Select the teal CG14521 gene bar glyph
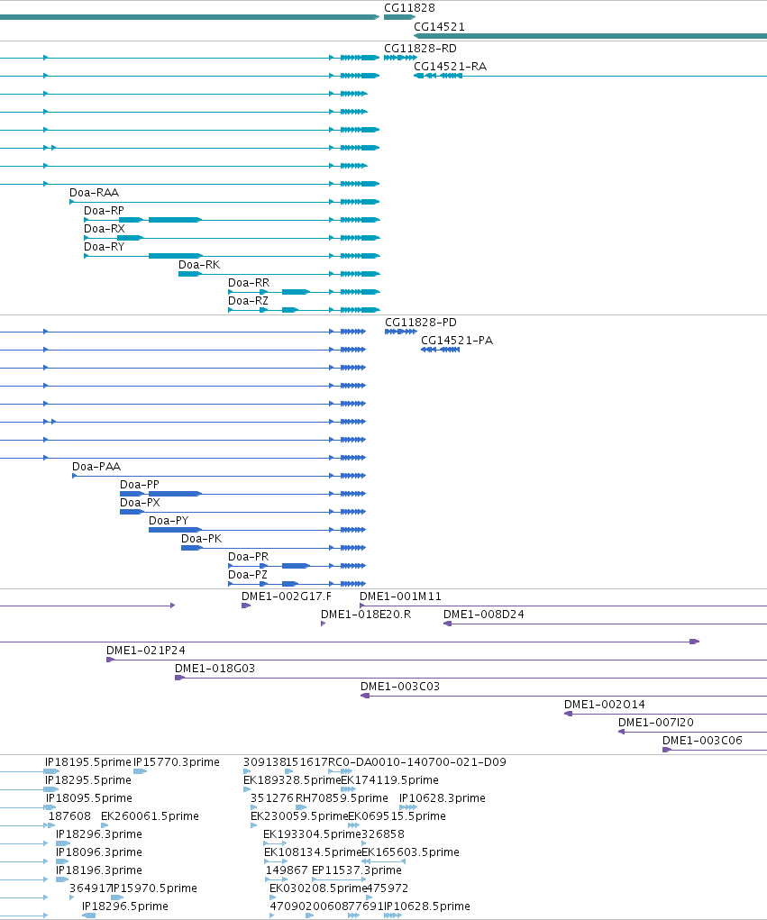Viewport: 767px width, 920px height. tap(590, 36)
